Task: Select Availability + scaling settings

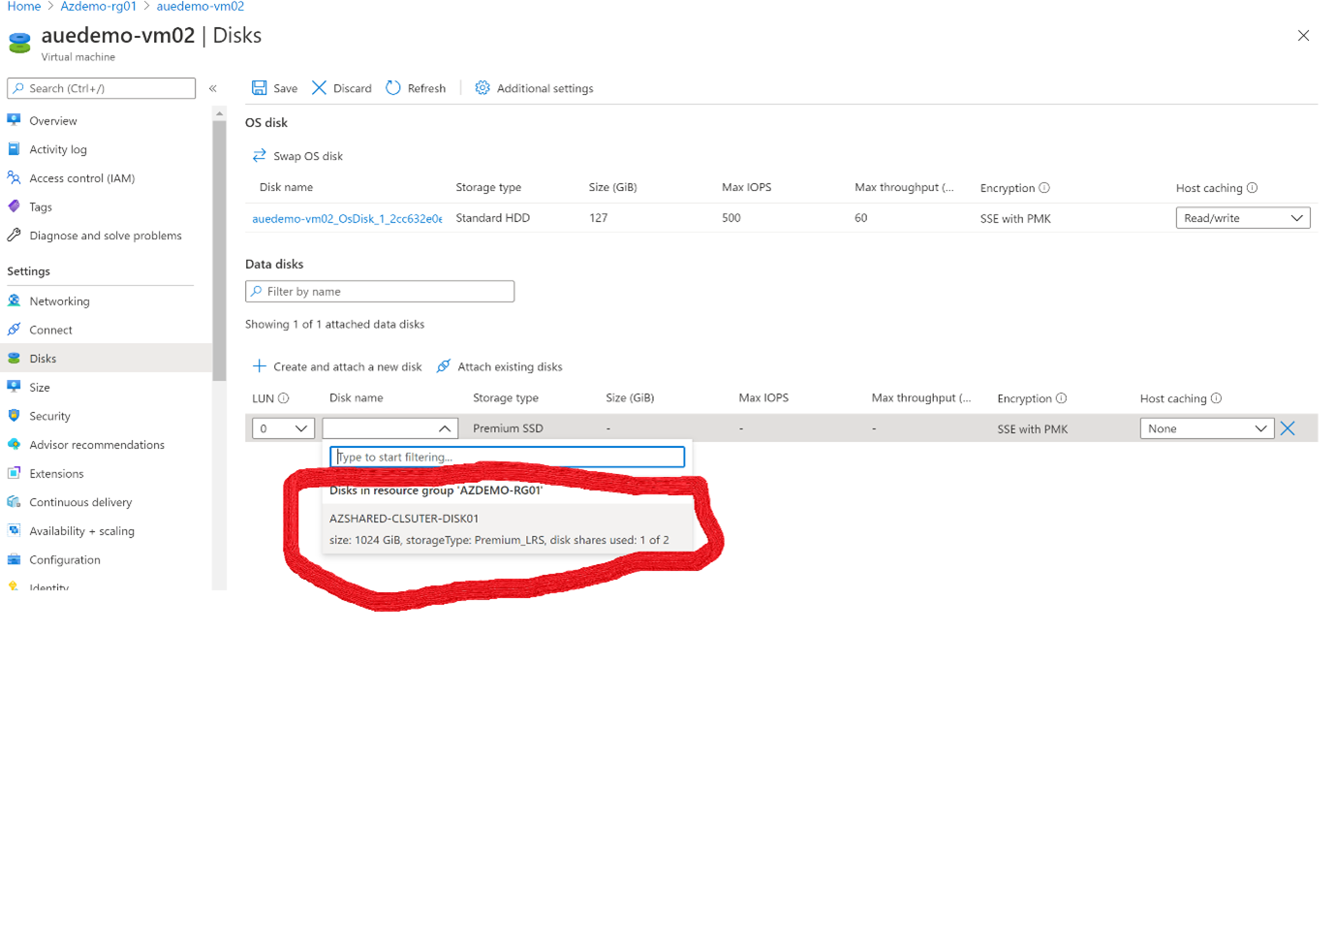Action: [81, 530]
